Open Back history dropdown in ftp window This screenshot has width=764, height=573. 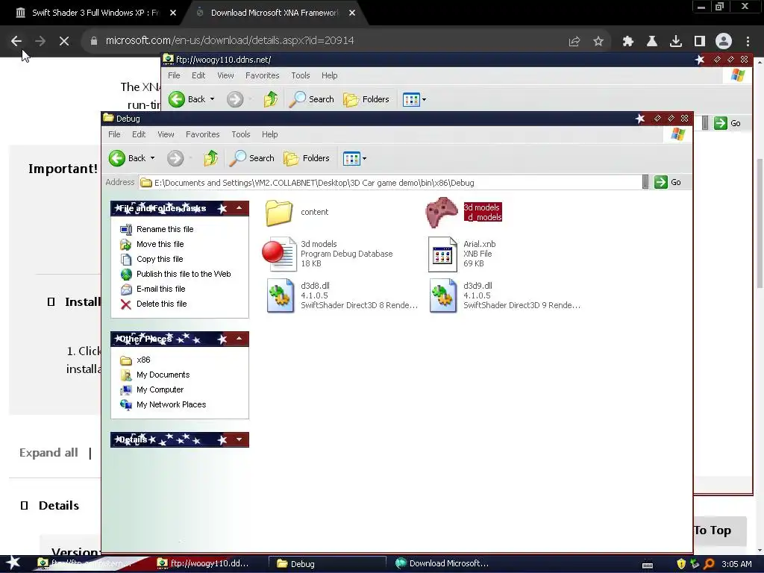pyautogui.click(x=212, y=99)
